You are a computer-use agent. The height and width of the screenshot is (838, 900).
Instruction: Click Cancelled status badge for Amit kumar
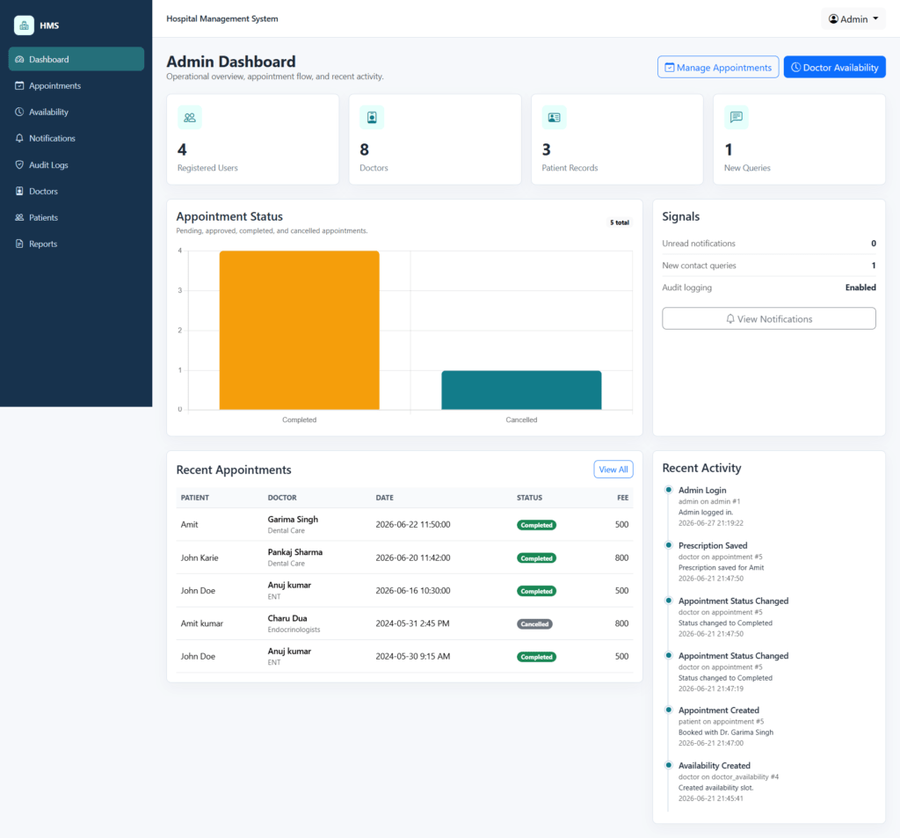(x=534, y=623)
